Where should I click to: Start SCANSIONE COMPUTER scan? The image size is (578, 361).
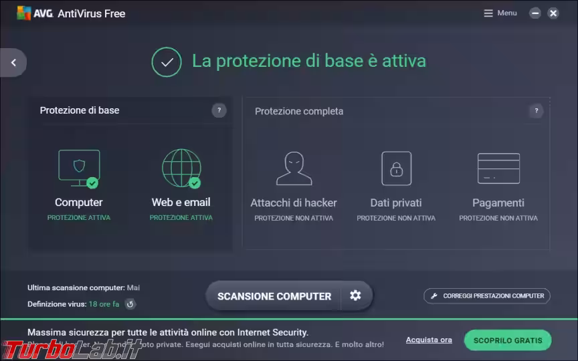[x=274, y=296]
